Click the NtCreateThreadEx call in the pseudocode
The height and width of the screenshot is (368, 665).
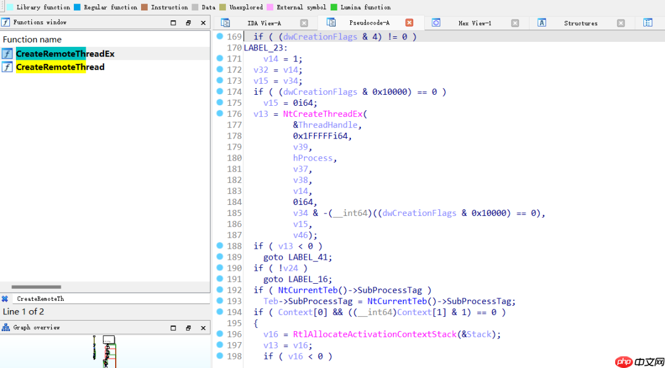(324, 114)
